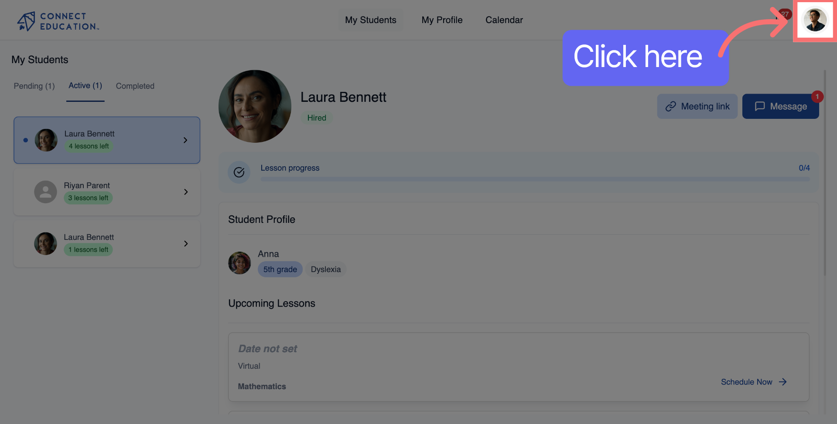Select Laura Bennett with 4 lessons left

[107, 140]
